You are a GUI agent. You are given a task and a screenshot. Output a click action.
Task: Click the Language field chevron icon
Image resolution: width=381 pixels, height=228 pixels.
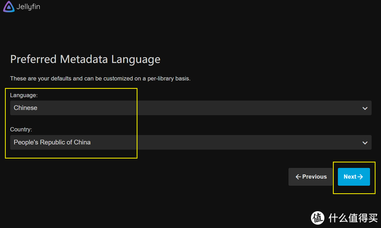click(x=365, y=108)
